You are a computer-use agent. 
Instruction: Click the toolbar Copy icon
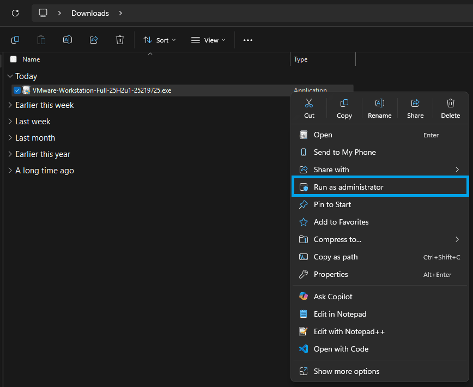click(15, 40)
